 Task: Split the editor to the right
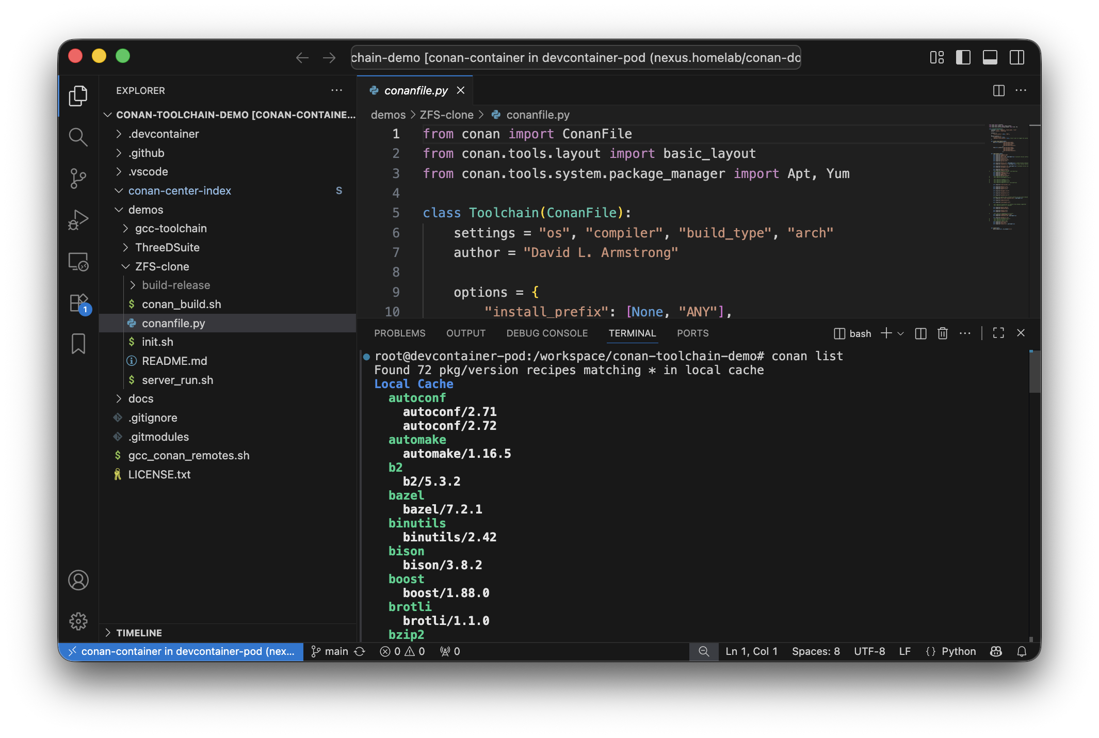point(998,90)
